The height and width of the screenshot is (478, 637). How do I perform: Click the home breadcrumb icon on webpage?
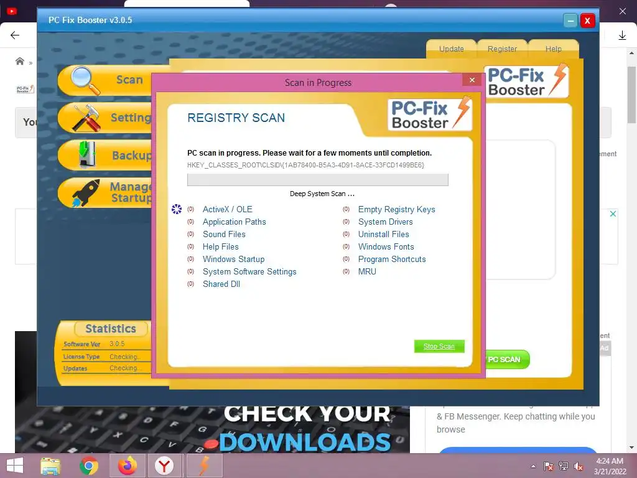point(19,62)
